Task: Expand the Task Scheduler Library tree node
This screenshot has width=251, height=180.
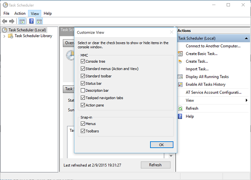Action: point(4,36)
